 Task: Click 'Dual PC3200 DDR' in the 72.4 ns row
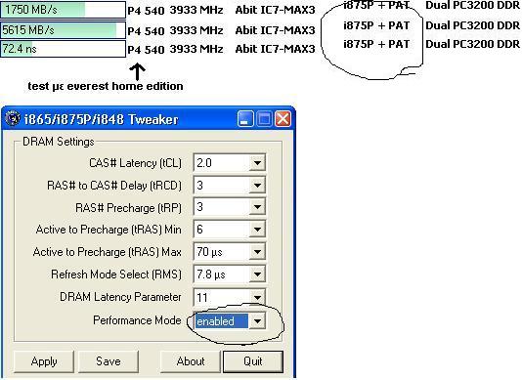[473, 44]
